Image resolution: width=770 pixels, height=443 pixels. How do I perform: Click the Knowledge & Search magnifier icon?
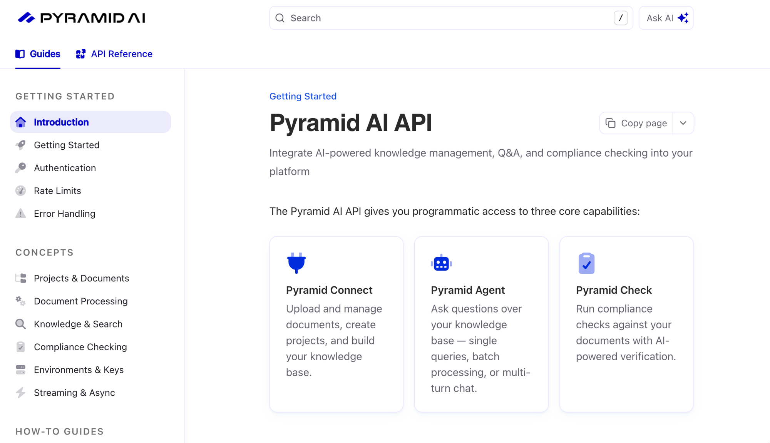click(21, 324)
